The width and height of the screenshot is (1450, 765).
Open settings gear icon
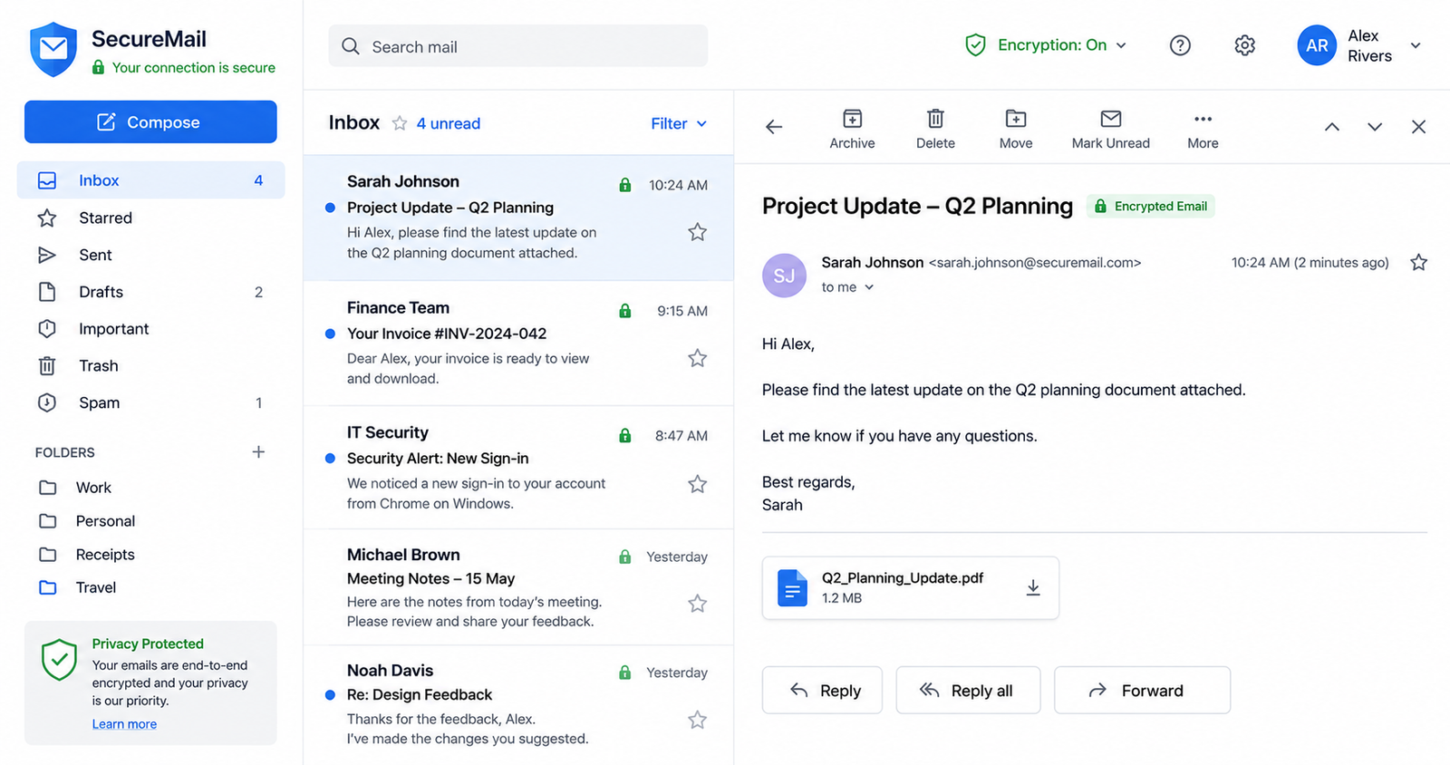click(1245, 45)
